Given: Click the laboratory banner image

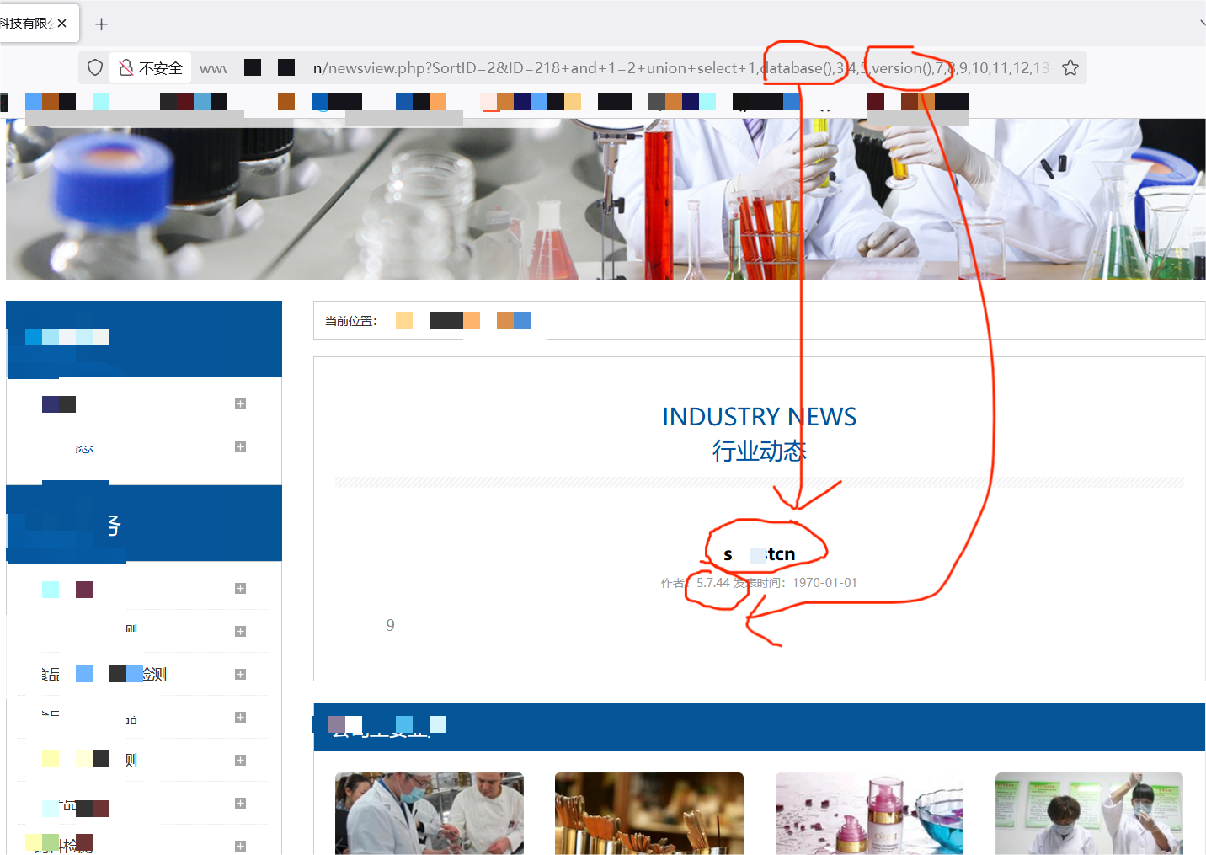Looking at the screenshot, I should (x=606, y=199).
